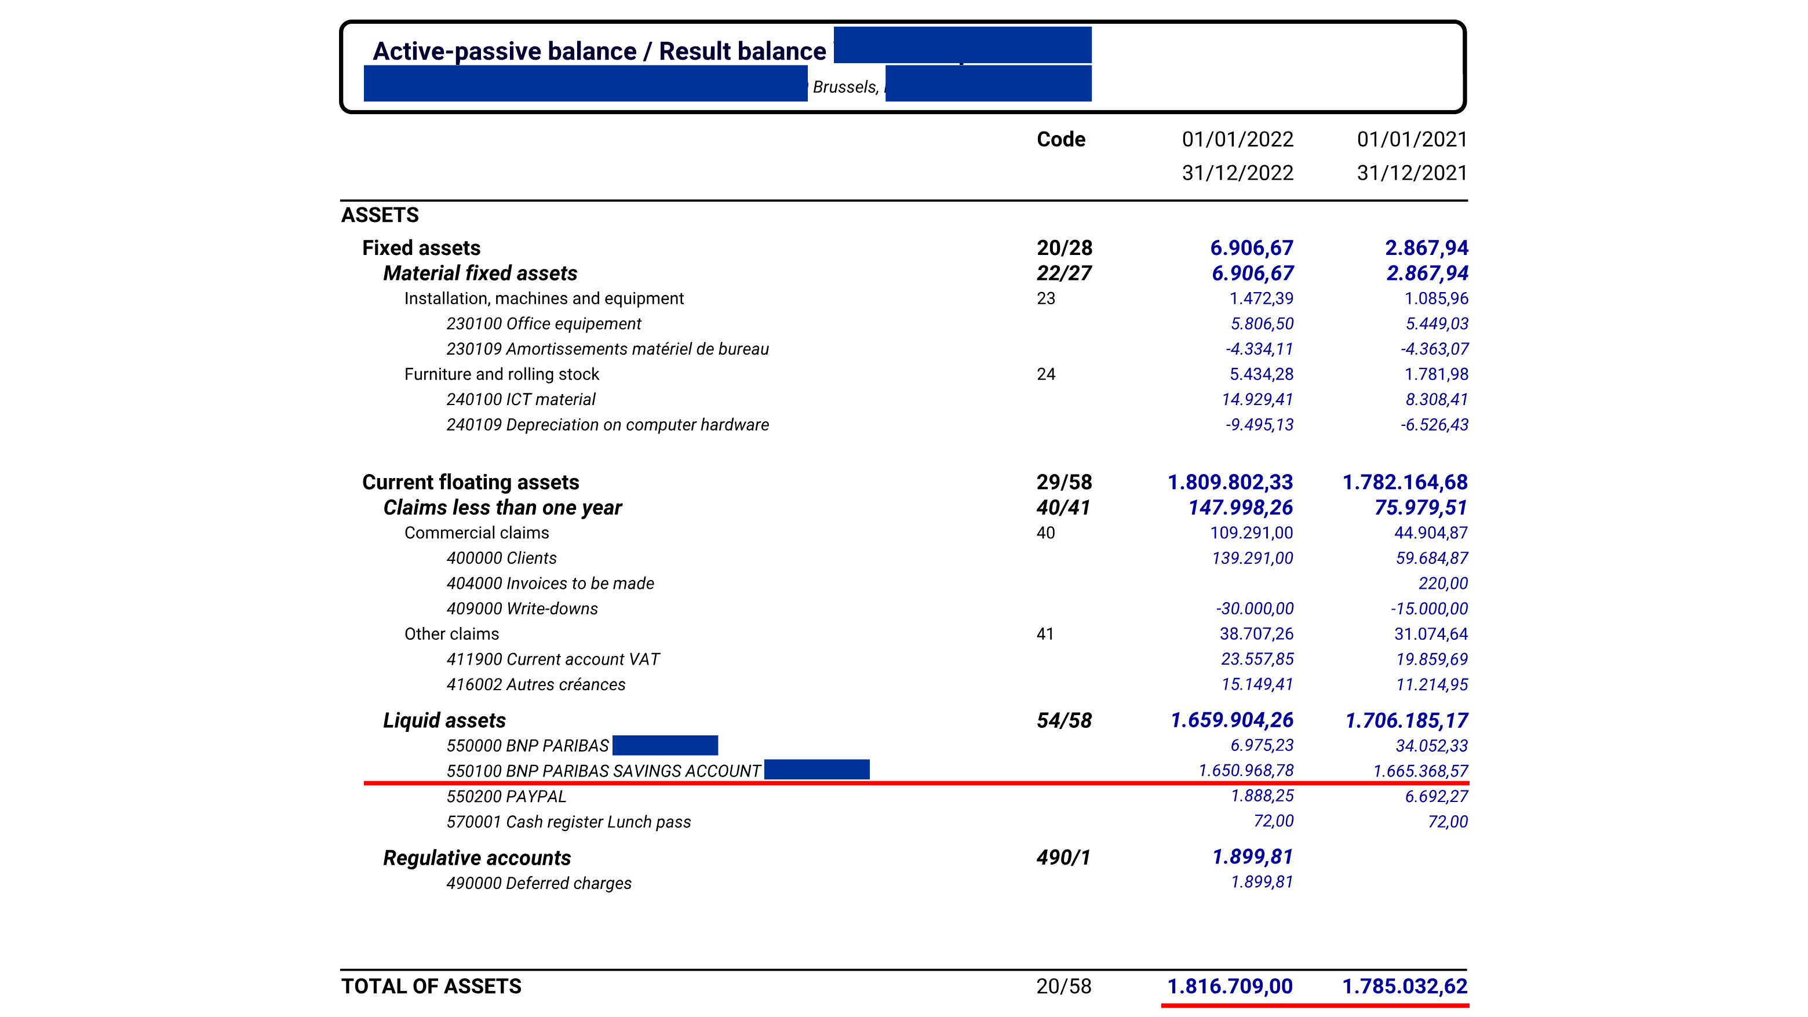Click 'Installation, machines and equipment' label
Viewport: 1808px width, 1017px height.
[544, 298]
